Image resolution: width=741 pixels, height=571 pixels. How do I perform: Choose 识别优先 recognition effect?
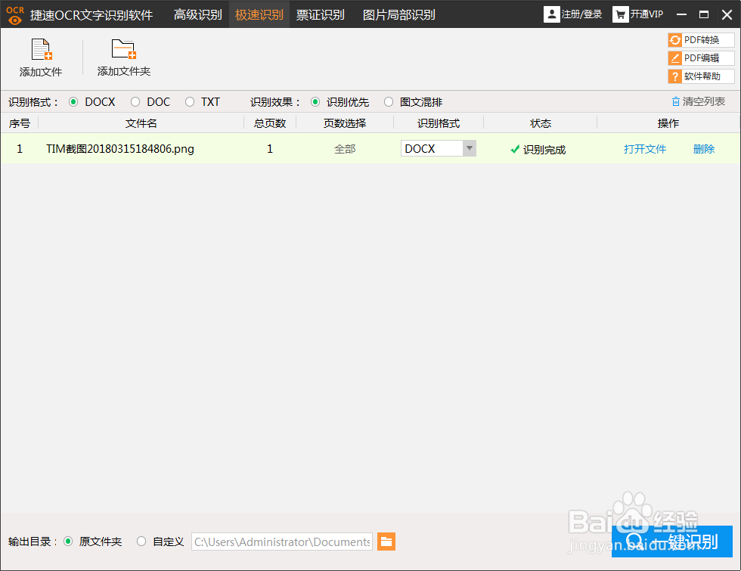(x=315, y=102)
